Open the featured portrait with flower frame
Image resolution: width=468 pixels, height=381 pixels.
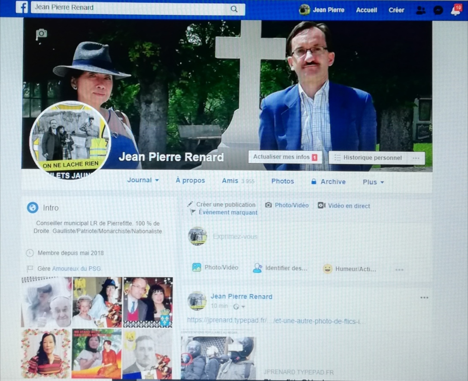coord(46,354)
